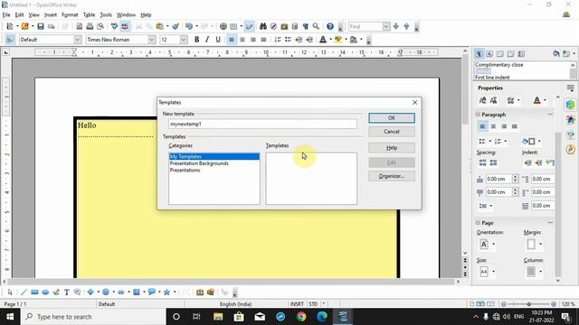579x325 pixels.
Task: Click the Highlighting color icon
Action: coord(337,40)
